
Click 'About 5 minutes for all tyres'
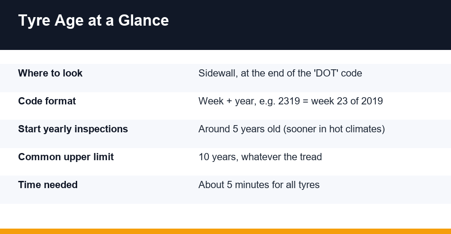[259, 184]
